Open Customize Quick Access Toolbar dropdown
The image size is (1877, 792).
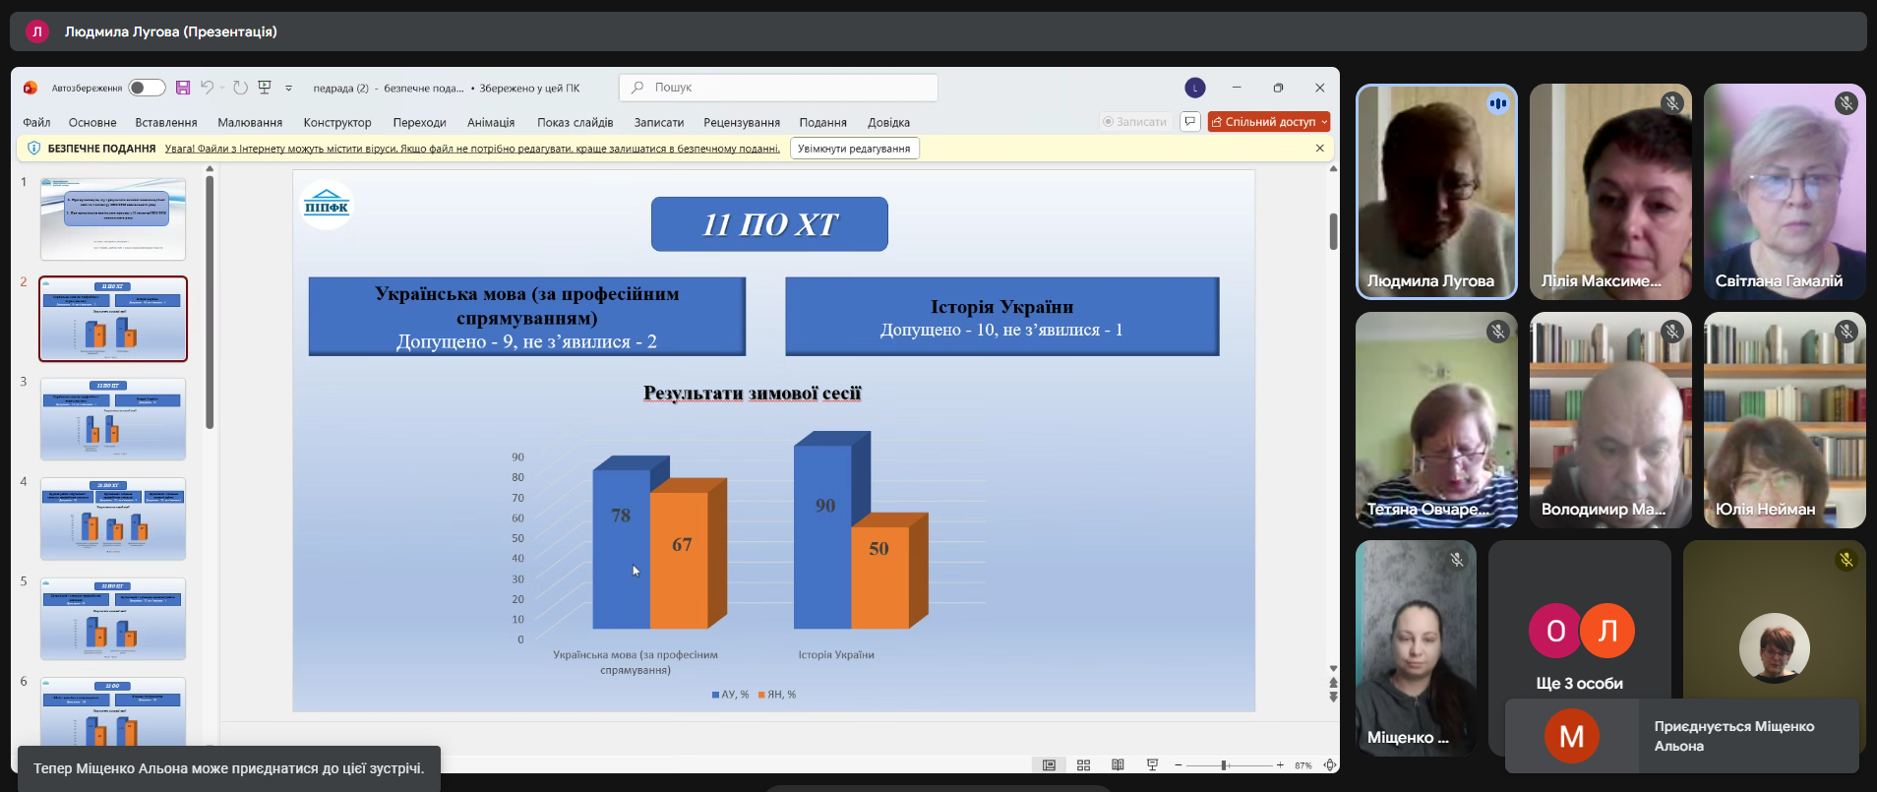[x=288, y=89]
